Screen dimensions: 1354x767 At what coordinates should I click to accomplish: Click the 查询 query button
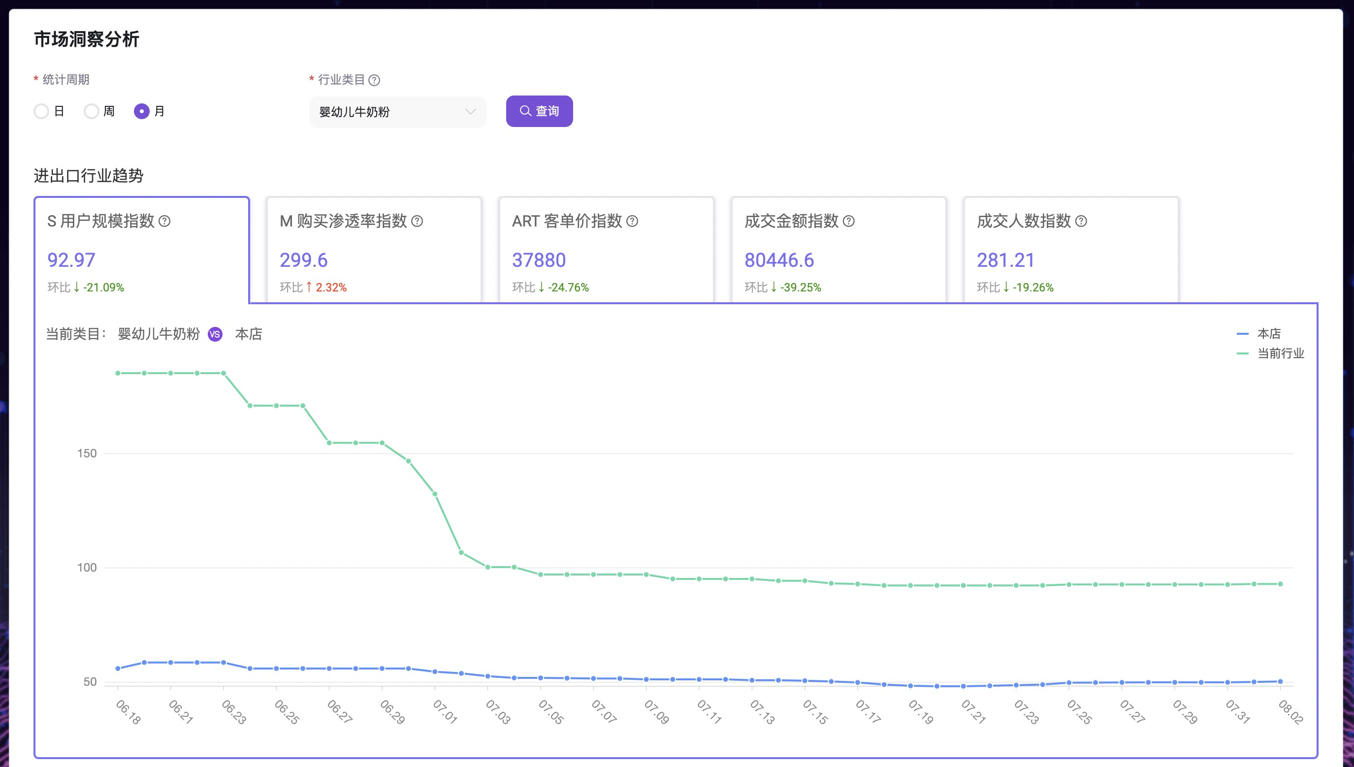coord(540,111)
